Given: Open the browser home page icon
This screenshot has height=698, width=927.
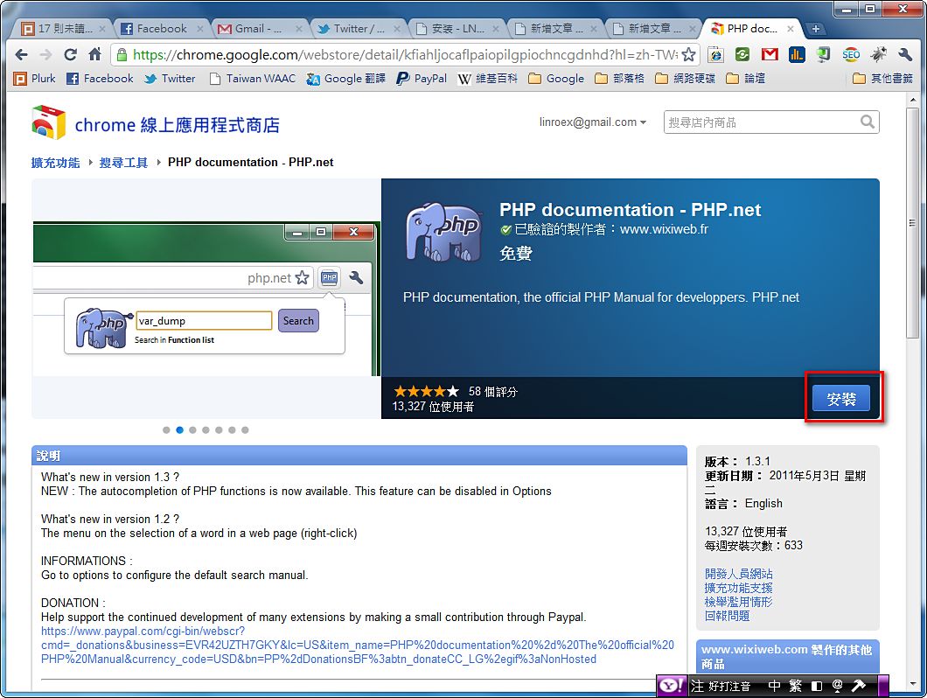Looking at the screenshot, I should (94, 54).
